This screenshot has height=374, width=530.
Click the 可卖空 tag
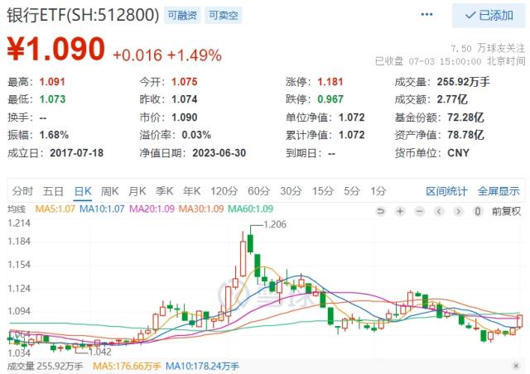pos(223,15)
